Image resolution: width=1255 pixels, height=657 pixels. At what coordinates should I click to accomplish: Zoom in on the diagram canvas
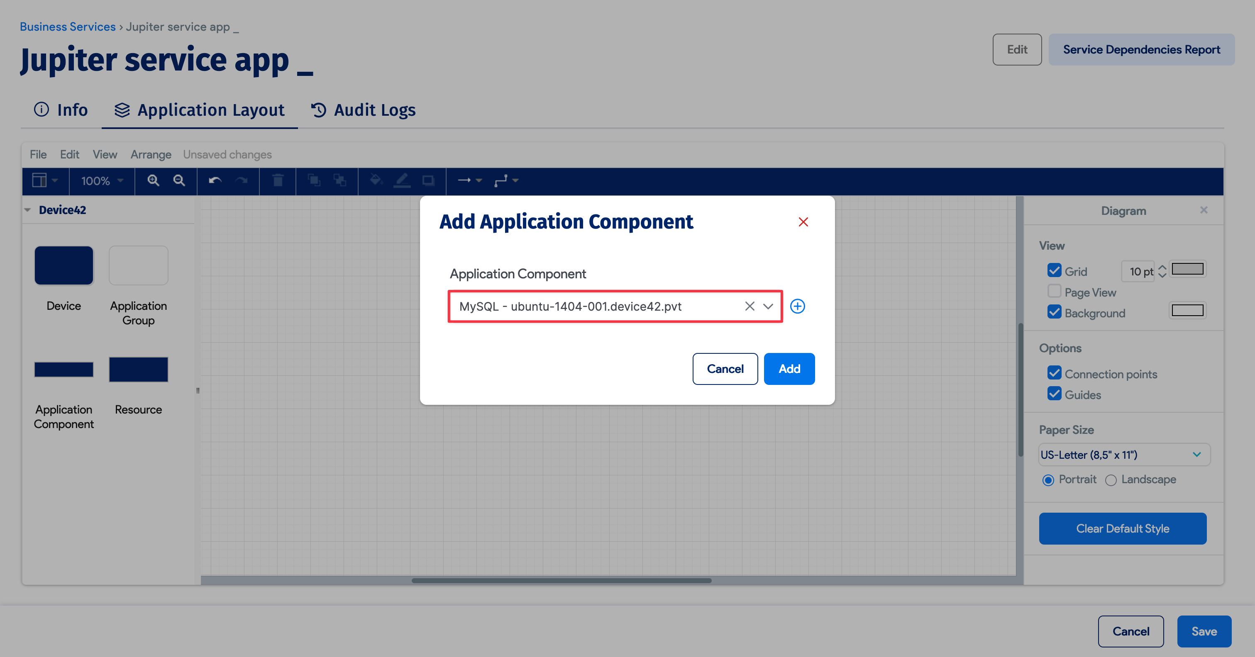coord(154,181)
